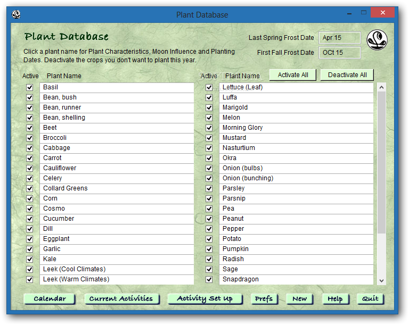The height and width of the screenshot is (325, 409).
Task: Click the Kale plant name
Action: [x=117, y=260]
